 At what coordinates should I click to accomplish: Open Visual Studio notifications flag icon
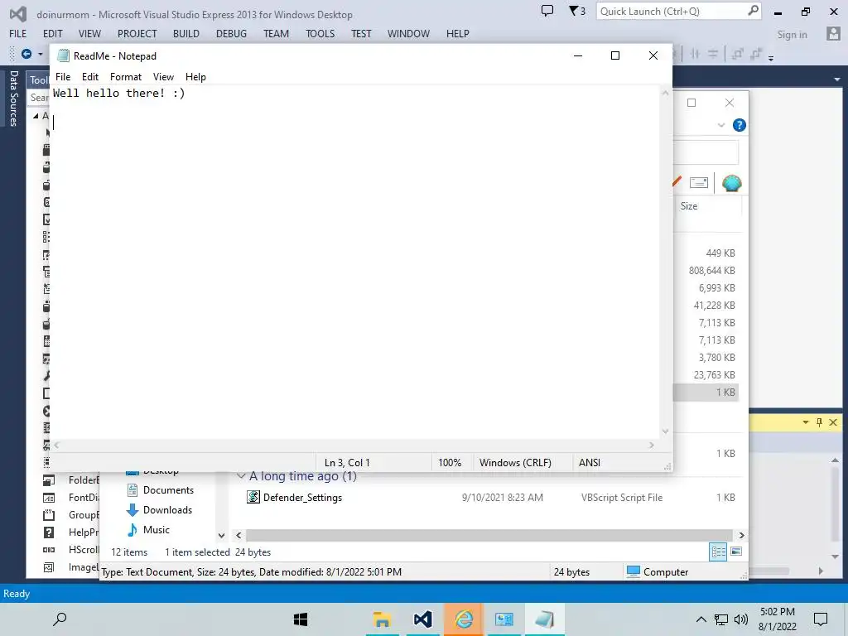[x=577, y=11]
